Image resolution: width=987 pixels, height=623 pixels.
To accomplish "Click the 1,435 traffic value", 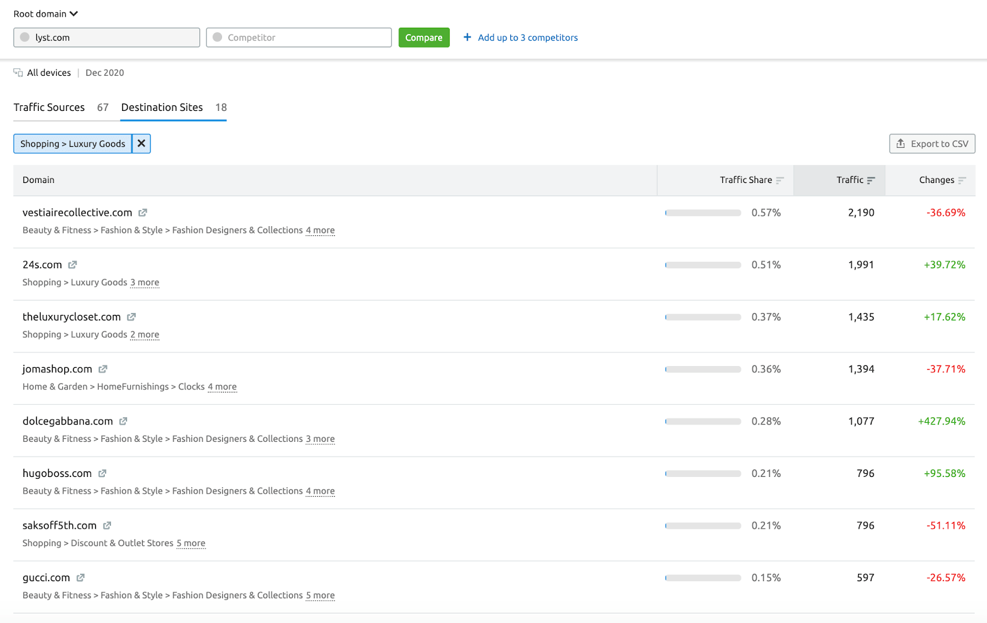I will (861, 317).
